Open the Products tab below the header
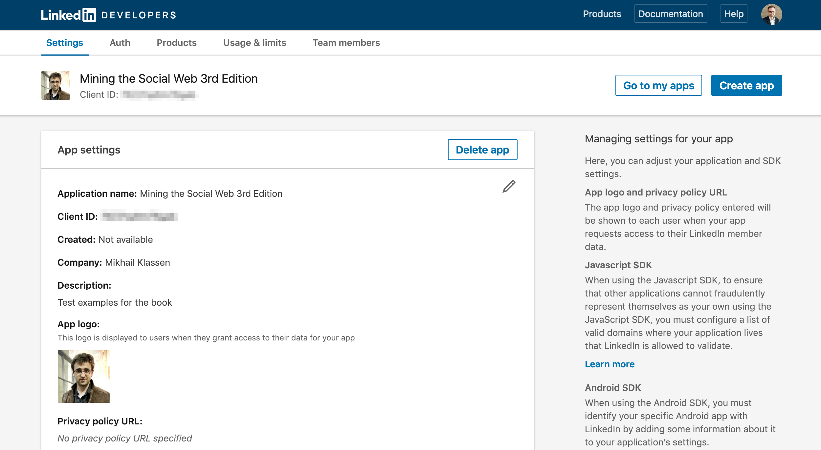Viewport: 821px width, 450px height. [x=176, y=43]
